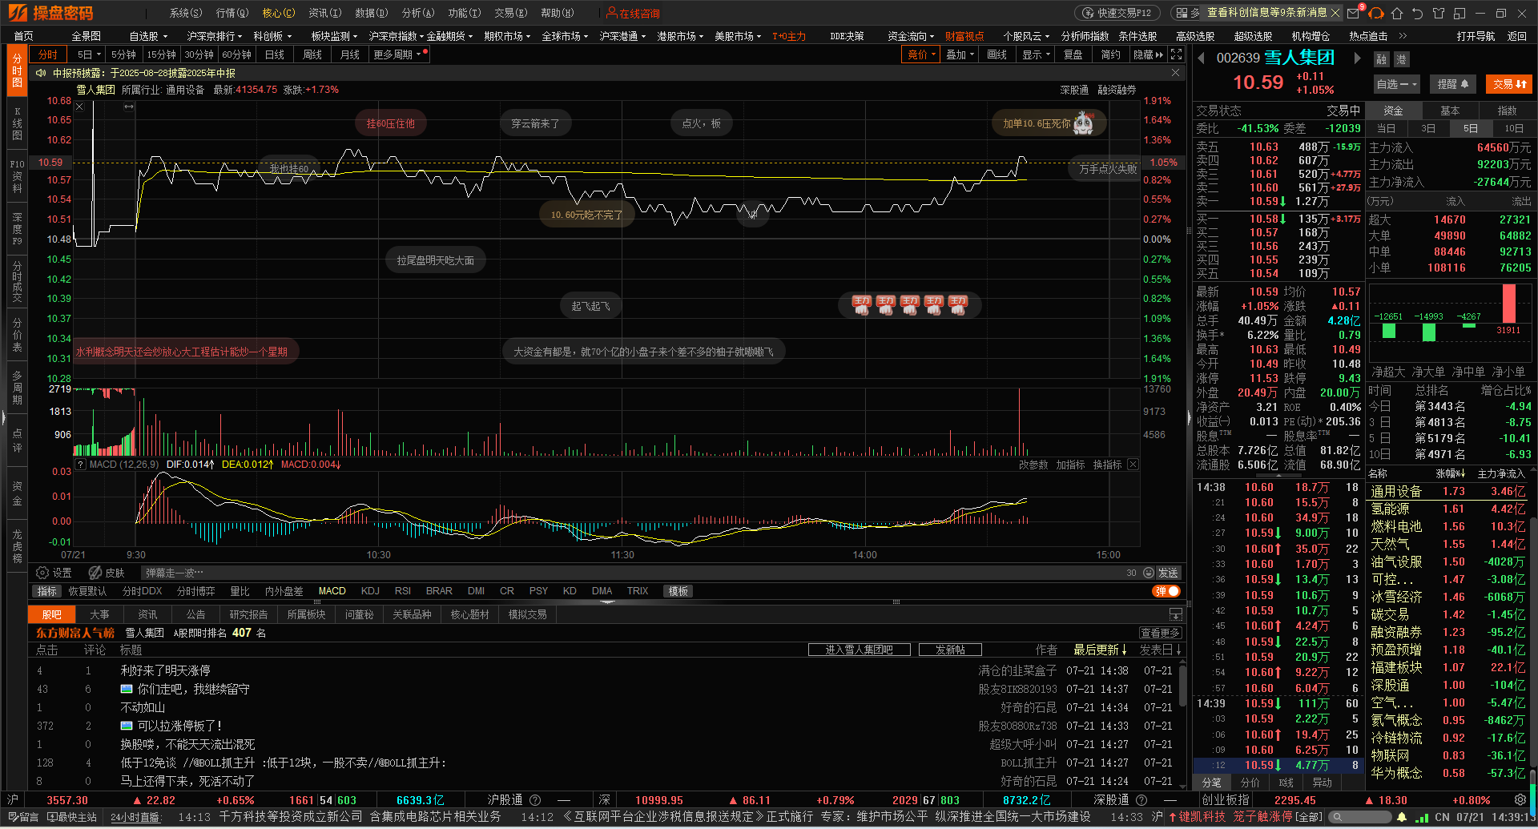Click the smiley emoji icon beside 发送
The image size is (1538, 829).
[1149, 573]
